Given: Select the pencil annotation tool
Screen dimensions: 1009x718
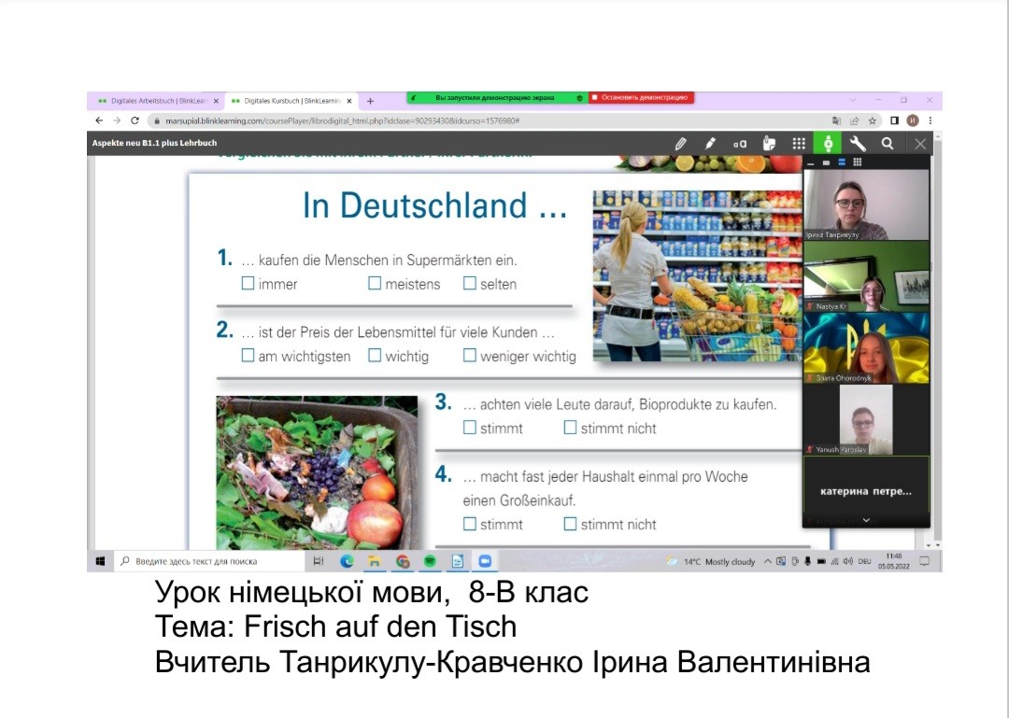Looking at the screenshot, I should click(x=680, y=144).
